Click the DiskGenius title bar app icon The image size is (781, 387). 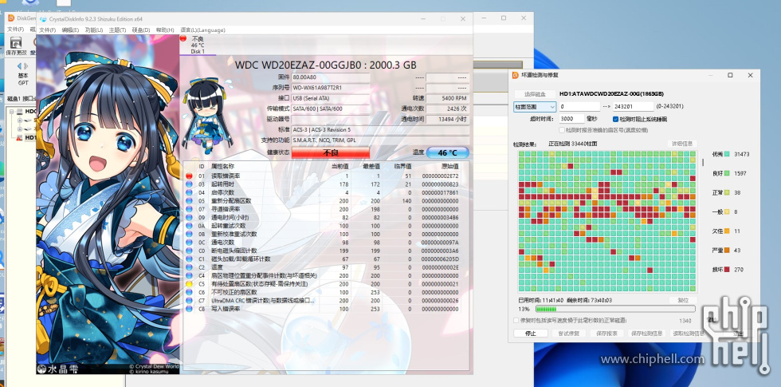(x=11, y=18)
